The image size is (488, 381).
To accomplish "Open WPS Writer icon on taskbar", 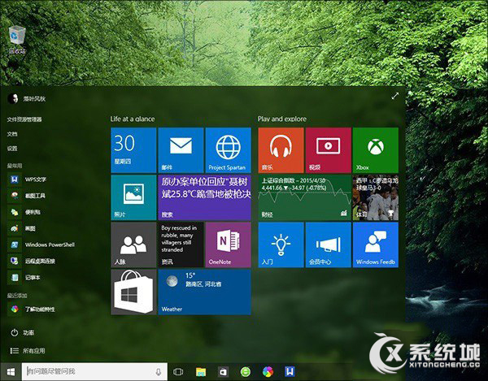I will [x=290, y=371].
